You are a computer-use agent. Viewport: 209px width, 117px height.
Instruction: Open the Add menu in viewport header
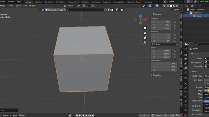25,6
